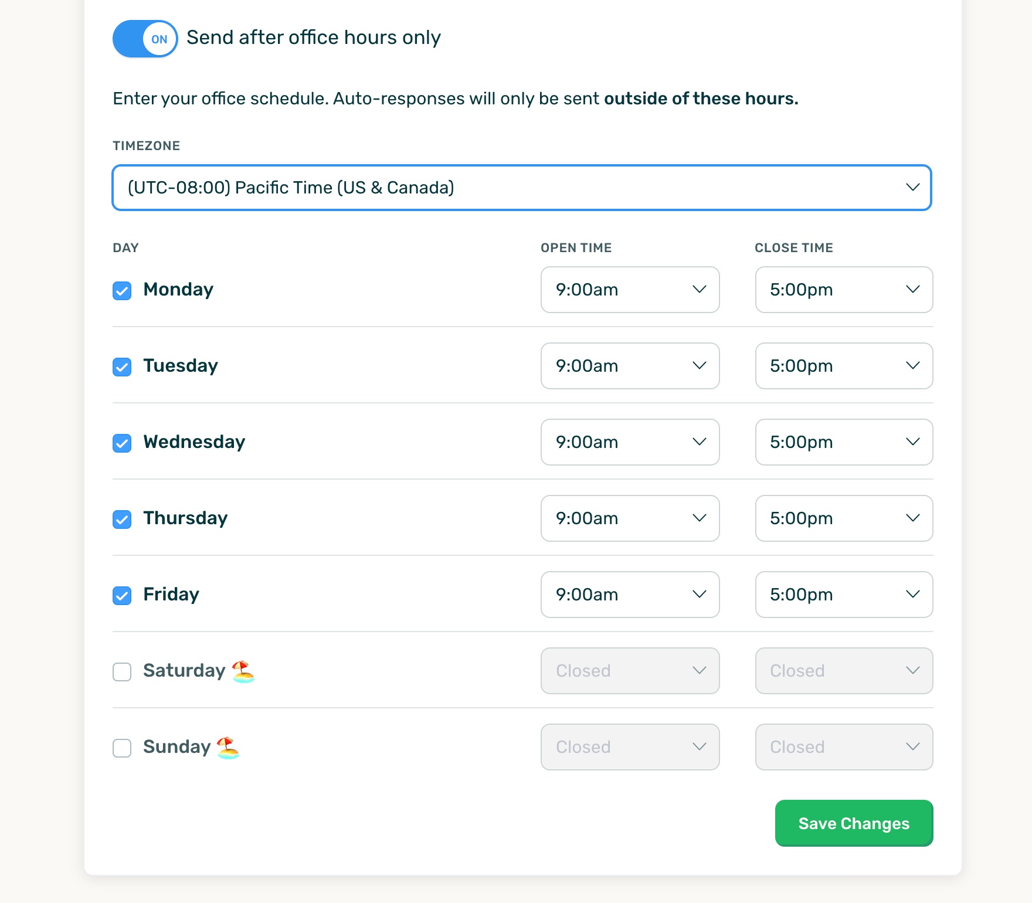Uncheck the Friday checkbox
This screenshot has width=1032, height=903.
(x=122, y=595)
